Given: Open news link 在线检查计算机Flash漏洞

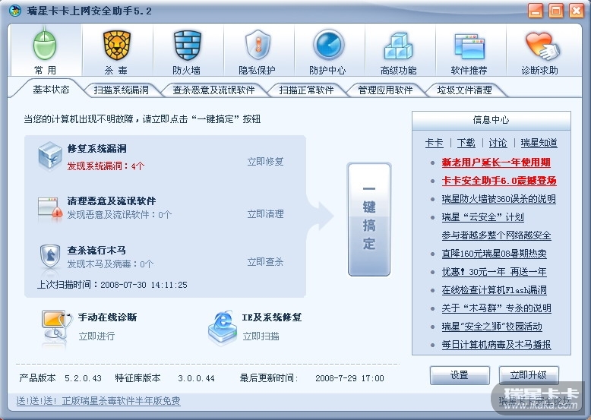Looking at the screenshot, I should pos(494,290).
